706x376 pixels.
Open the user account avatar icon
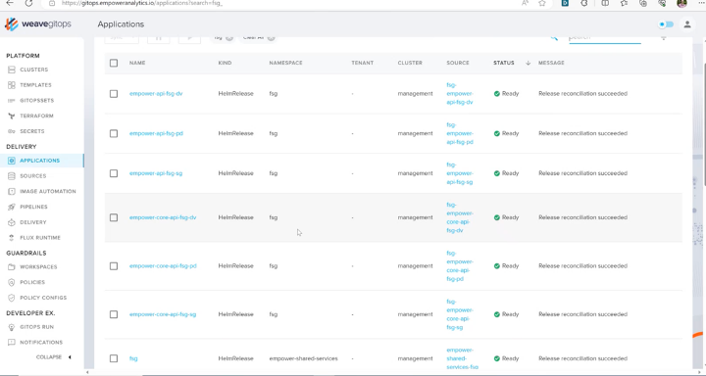point(687,24)
